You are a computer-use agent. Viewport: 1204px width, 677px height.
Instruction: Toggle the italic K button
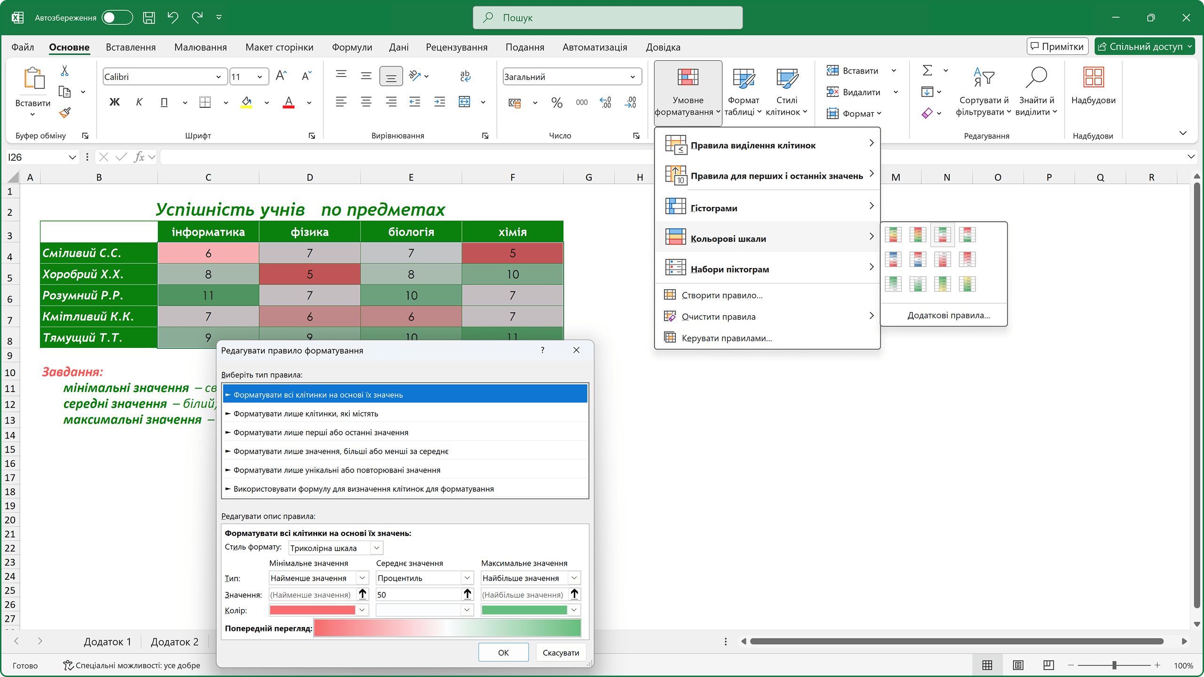139,102
